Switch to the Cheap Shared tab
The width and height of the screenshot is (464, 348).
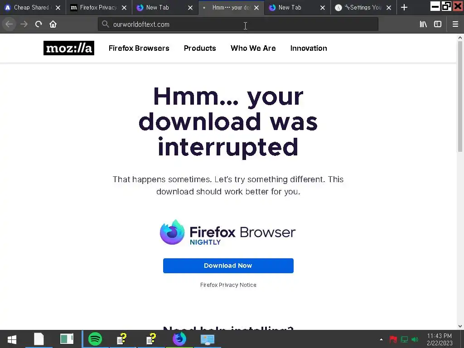pyautogui.click(x=31, y=7)
